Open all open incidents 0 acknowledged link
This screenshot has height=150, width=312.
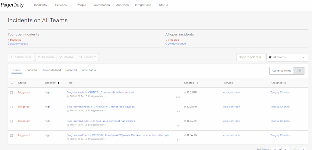175,44
